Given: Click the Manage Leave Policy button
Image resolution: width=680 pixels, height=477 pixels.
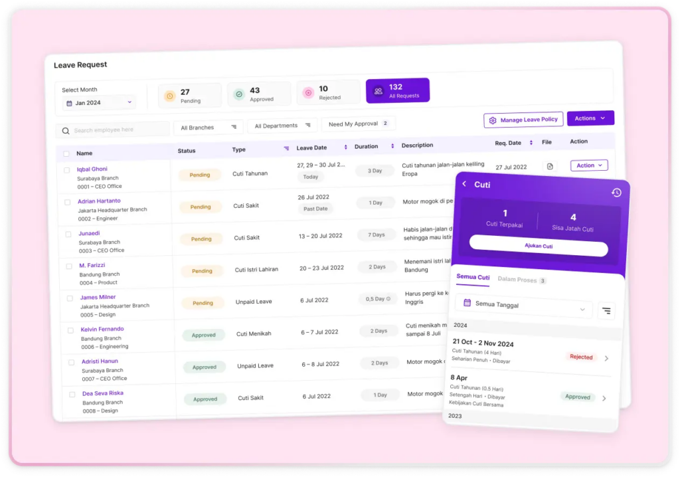Looking at the screenshot, I should coord(523,120).
